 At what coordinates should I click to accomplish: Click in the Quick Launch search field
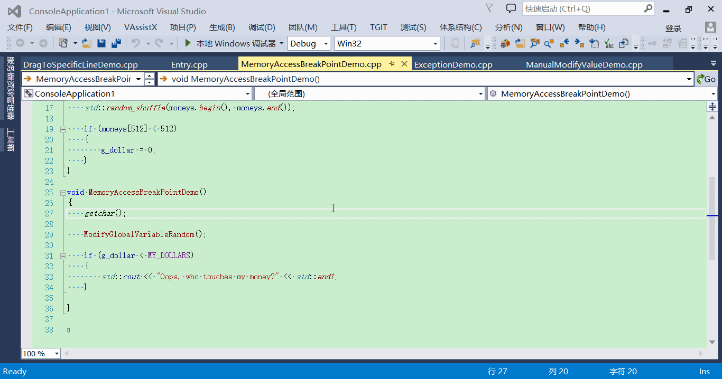(x=582, y=8)
